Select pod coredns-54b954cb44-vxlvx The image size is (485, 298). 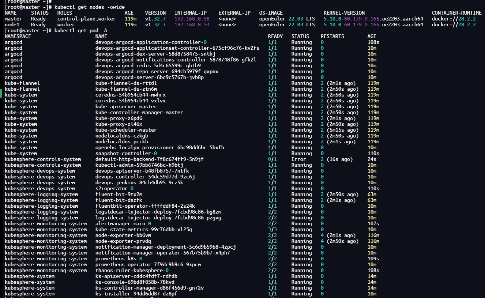click(x=131, y=101)
